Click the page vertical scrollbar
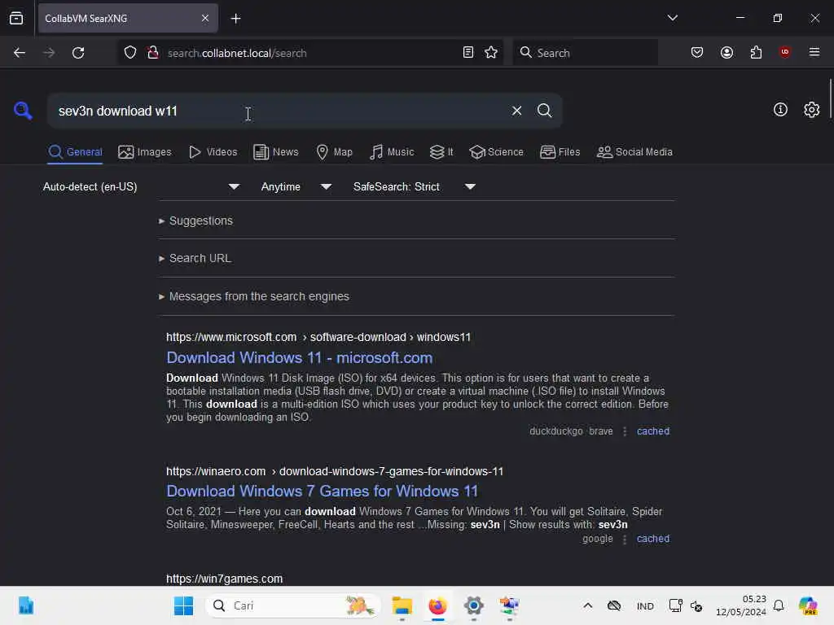The width and height of the screenshot is (834, 625). click(830, 99)
